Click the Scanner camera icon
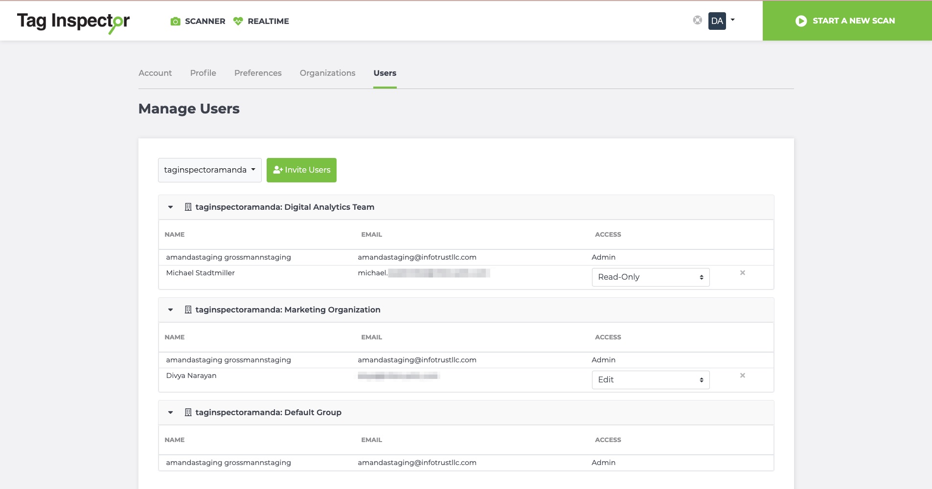The height and width of the screenshot is (489, 932). pos(175,21)
